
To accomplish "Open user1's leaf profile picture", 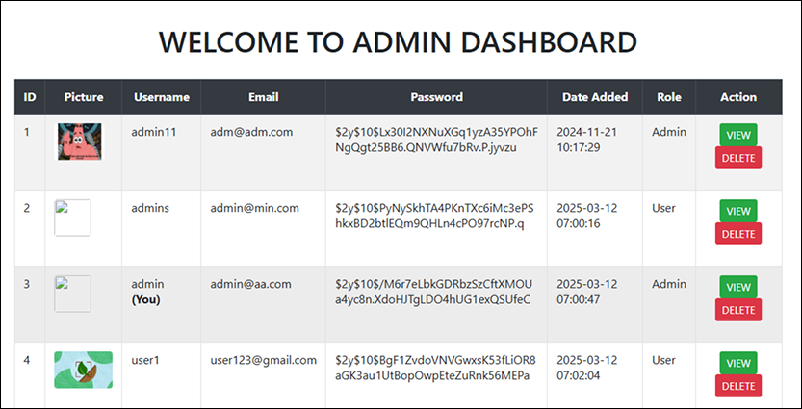I will 84,370.
